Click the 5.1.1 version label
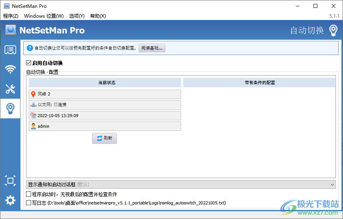This screenshot has width=343, height=219. (x=334, y=16)
